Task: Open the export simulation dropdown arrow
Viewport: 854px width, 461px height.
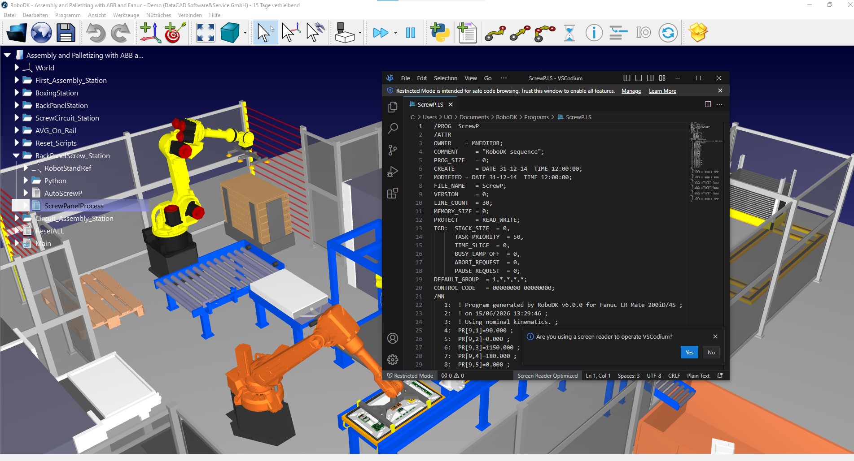Action: click(360, 33)
